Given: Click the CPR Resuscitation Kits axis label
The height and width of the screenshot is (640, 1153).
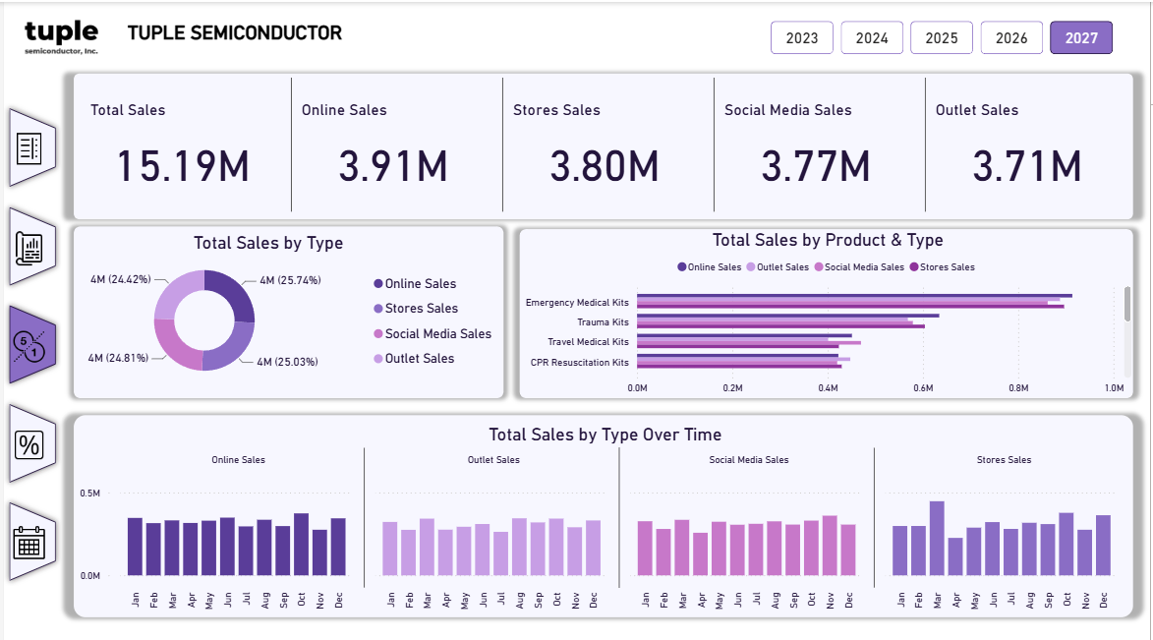Looking at the screenshot, I should pyautogui.click(x=579, y=363).
